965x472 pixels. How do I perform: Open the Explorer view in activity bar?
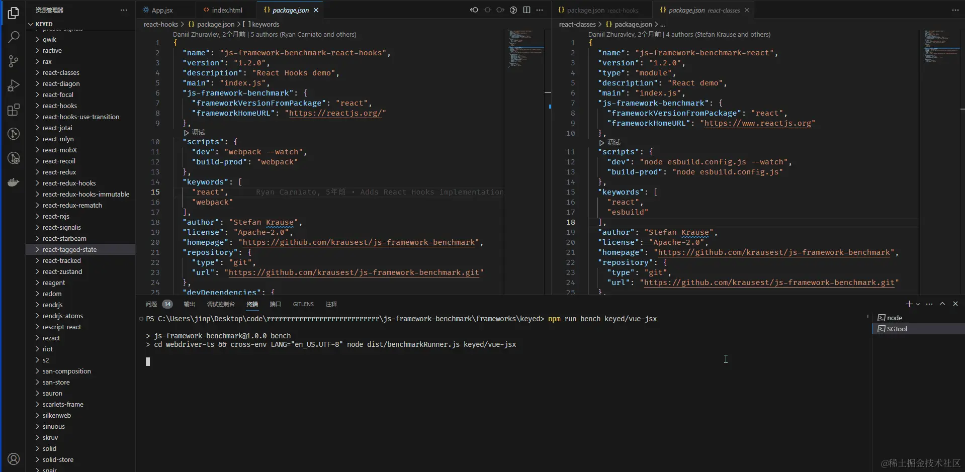coord(14,13)
